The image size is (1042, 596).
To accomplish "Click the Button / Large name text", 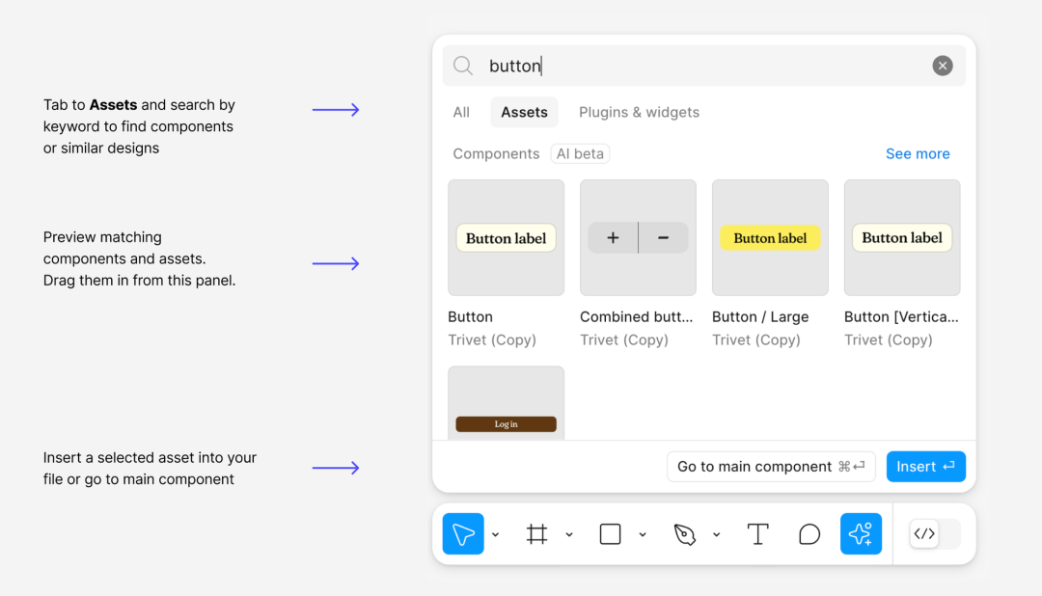I will tap(760, 317).
